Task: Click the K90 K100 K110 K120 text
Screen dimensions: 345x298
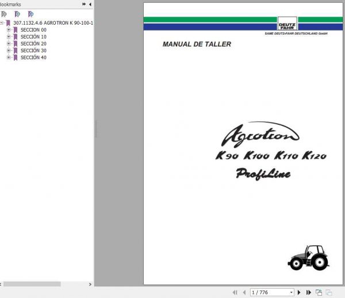Action: 271,155
